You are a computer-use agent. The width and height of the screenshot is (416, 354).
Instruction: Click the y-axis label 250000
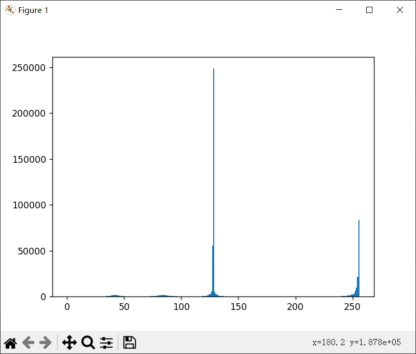(x=29, y=68)
